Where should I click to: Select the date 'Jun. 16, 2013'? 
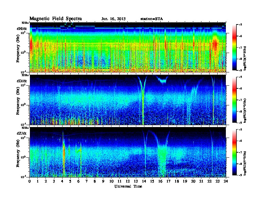113,19
